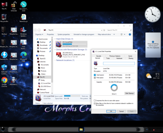Open the Tools tab
This screenshot has height=133, width=163.
pos(108,58)
